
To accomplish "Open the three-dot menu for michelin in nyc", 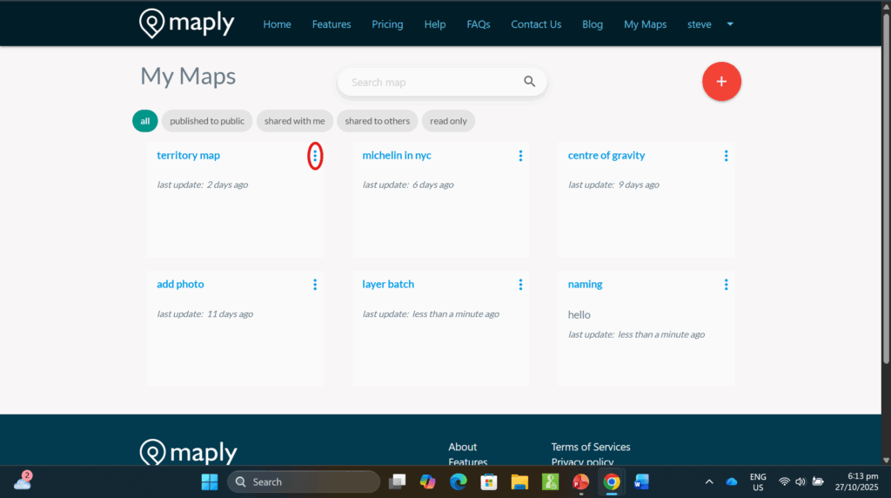I will point(520,156).
